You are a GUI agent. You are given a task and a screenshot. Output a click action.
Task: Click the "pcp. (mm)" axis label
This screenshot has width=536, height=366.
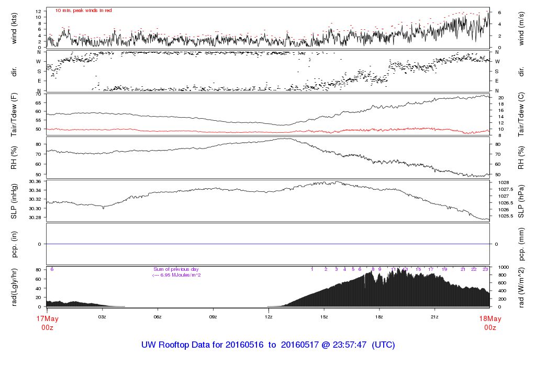pyautogui.click(x=521, y=244)
